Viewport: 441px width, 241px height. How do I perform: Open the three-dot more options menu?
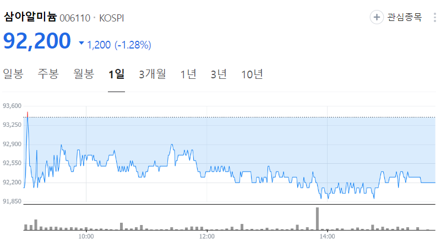(x=435, y=17)
